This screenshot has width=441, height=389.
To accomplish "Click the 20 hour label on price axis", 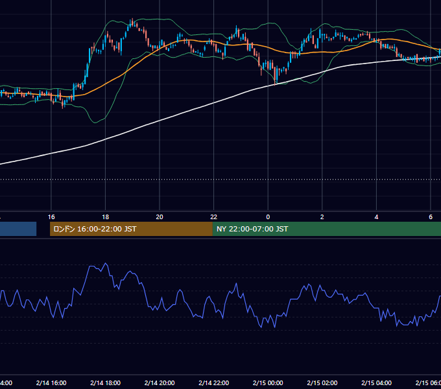I will tap(160, 217).
